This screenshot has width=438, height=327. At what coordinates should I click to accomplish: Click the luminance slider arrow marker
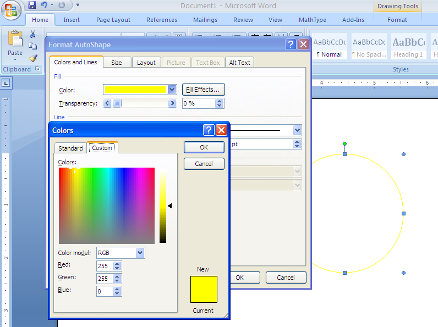169,206
